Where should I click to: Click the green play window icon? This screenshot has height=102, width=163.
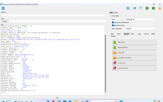click(147, 8)
